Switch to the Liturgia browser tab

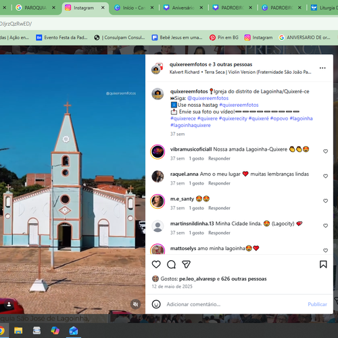pos(324,8)
